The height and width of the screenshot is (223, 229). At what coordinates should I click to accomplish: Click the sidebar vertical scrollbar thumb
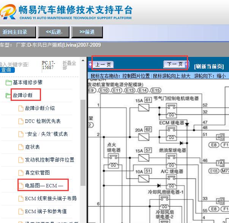tap(83, 143)
